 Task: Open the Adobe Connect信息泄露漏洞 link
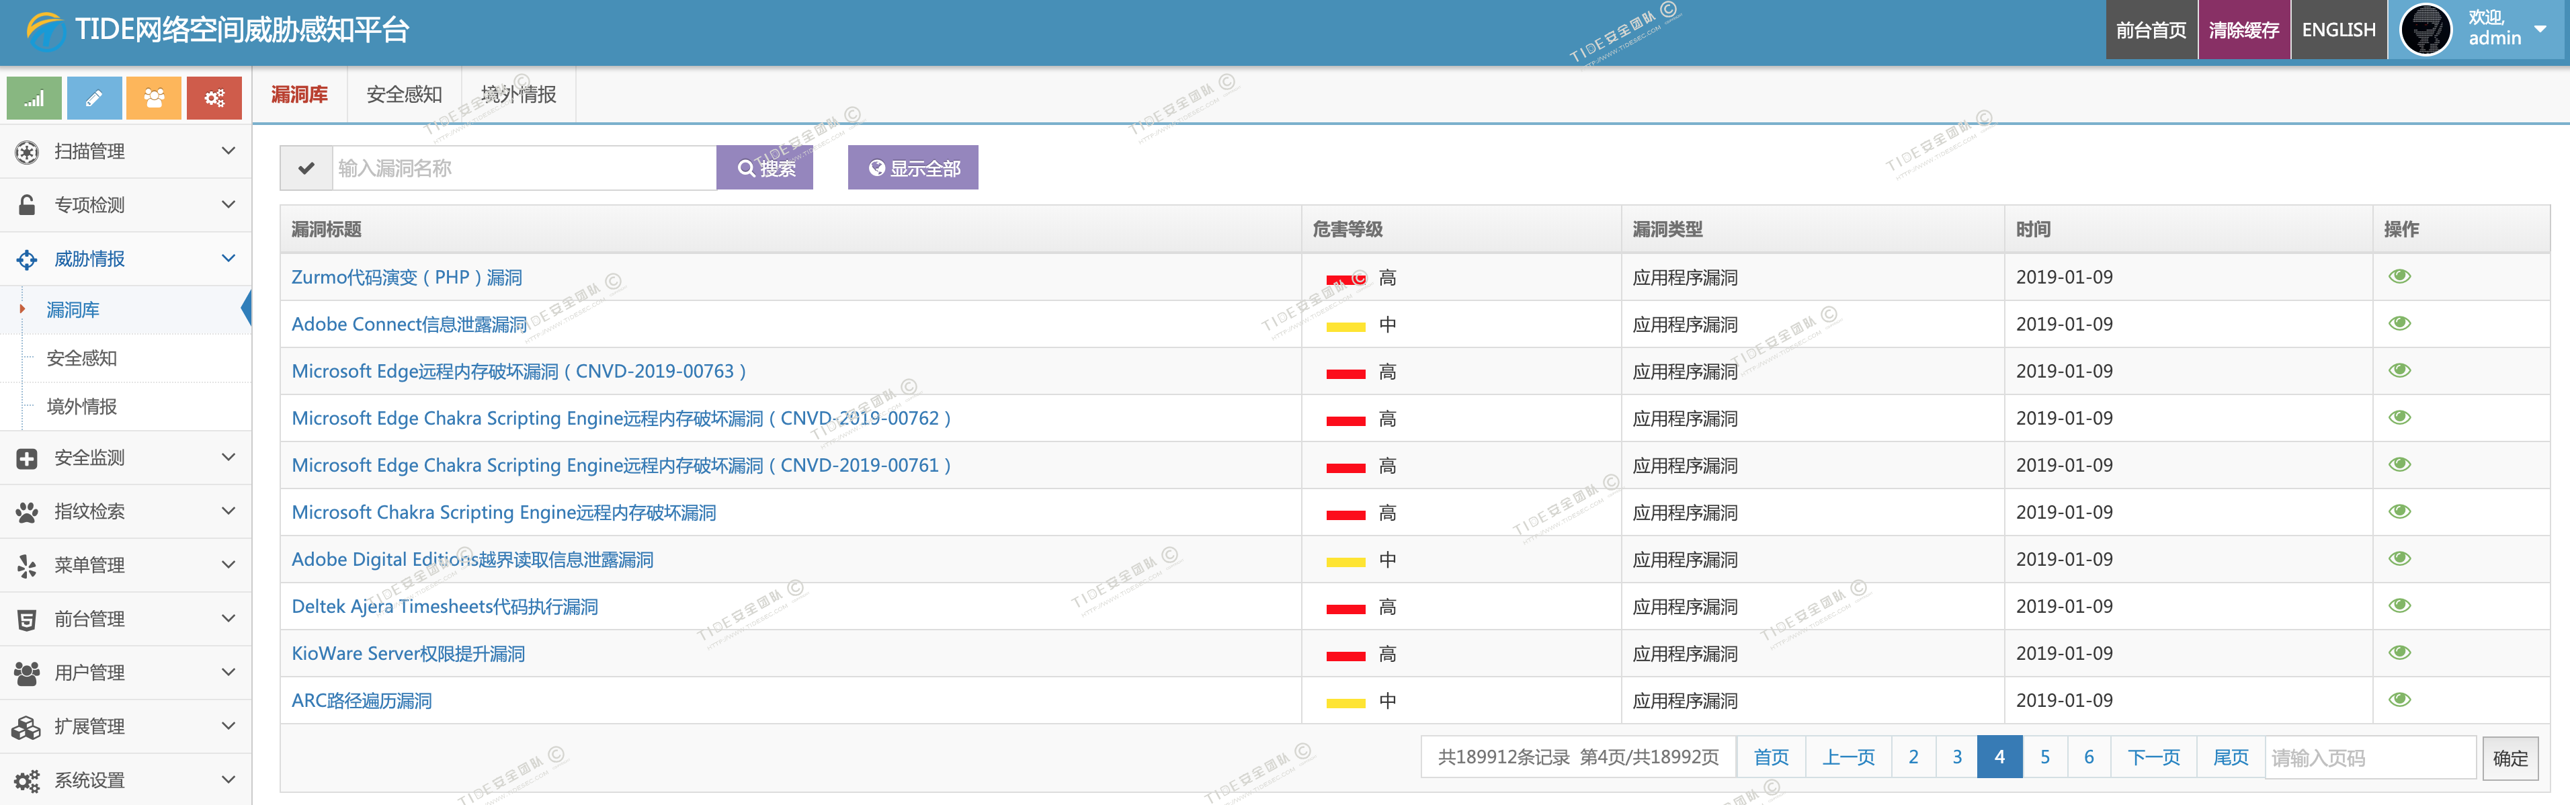pos(409,324)
